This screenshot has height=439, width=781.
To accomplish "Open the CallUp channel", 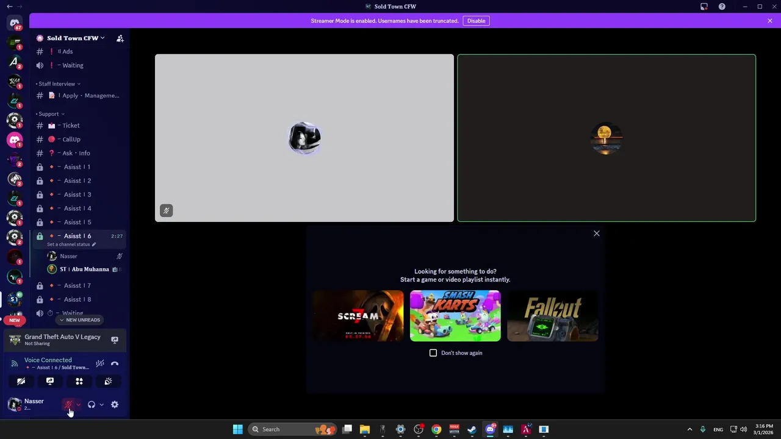I will click(x=79, y=139).
